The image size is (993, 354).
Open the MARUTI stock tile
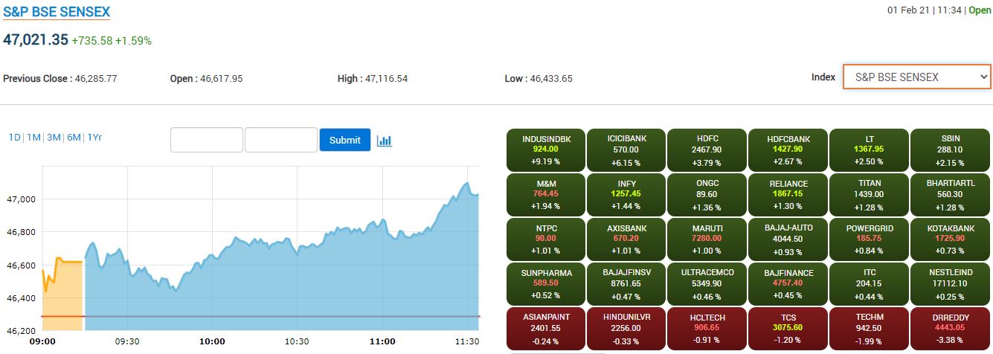pos(707,239)
